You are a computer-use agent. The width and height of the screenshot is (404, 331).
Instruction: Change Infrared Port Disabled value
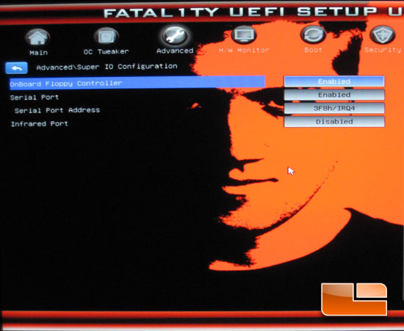334,122
